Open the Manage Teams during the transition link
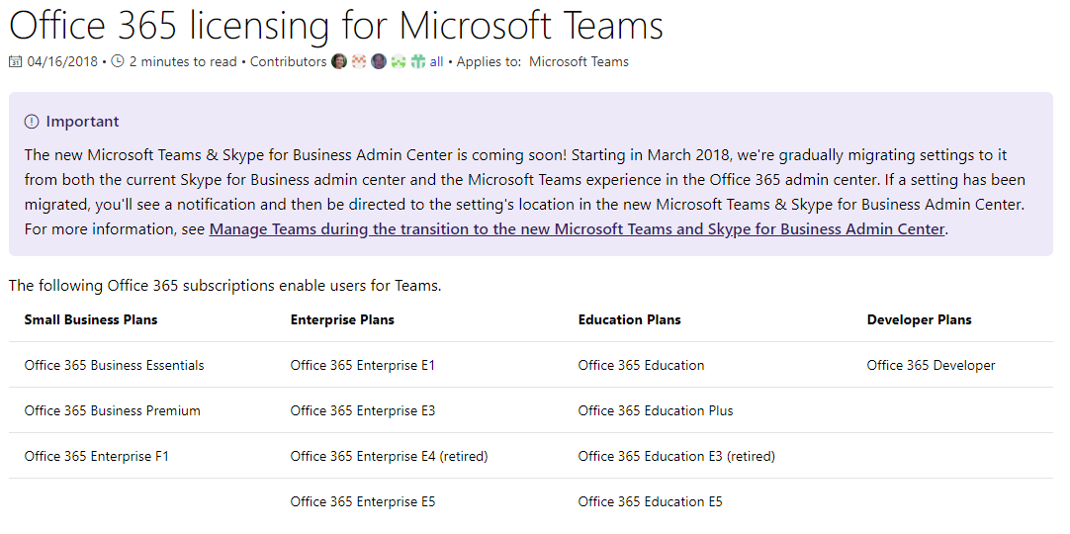This screenshot has height=534, width=1070. pos(577,229)
